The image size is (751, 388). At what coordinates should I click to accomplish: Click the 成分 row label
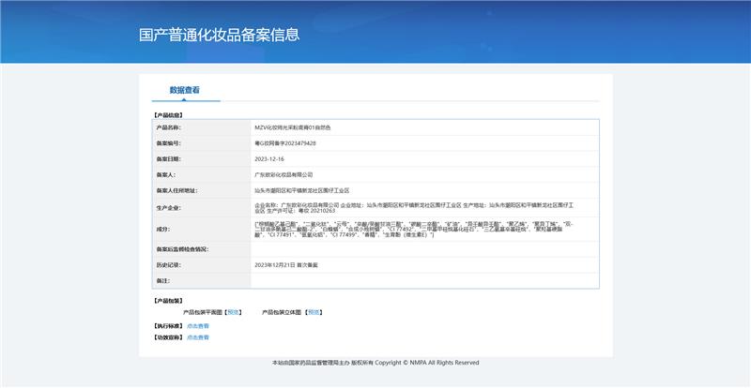click(162, 230)
